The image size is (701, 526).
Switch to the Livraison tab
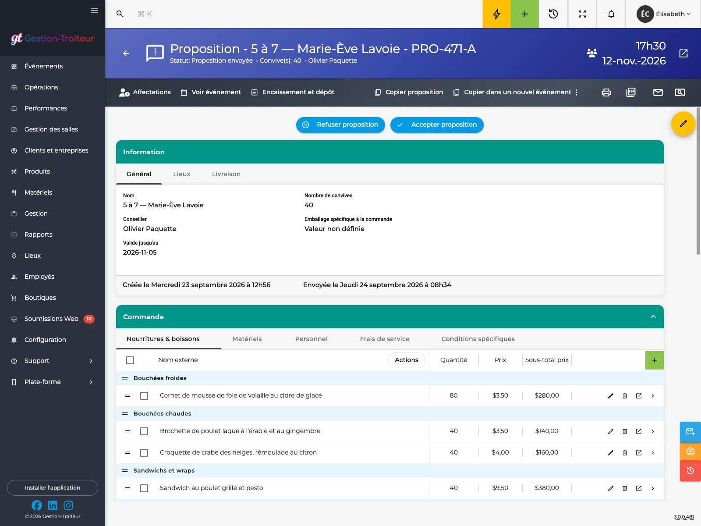point(226,174)
